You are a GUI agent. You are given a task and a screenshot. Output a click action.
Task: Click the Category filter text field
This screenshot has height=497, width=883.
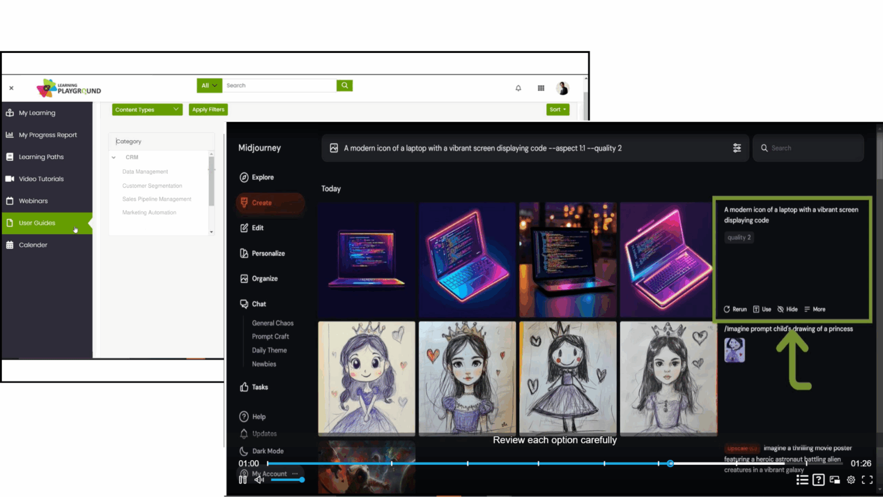click(162, 141)
